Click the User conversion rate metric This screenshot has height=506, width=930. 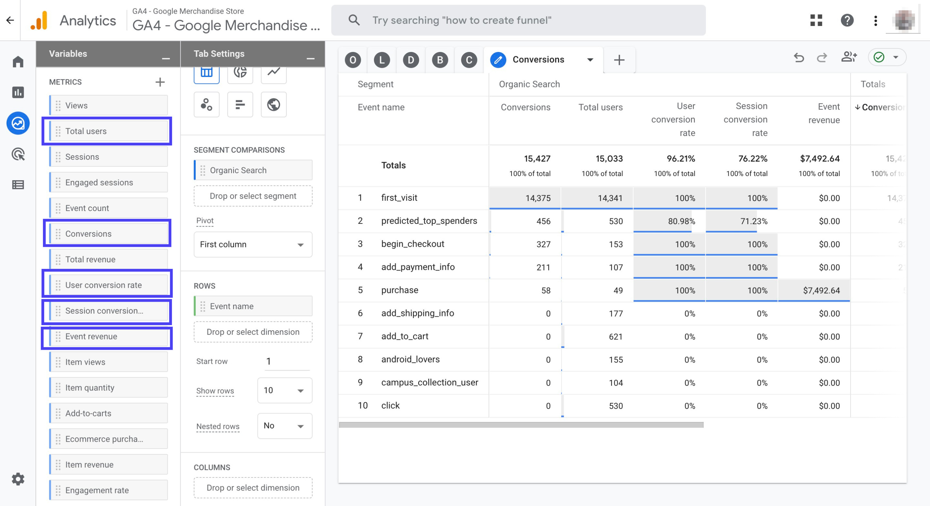click(x=109, y=285)
